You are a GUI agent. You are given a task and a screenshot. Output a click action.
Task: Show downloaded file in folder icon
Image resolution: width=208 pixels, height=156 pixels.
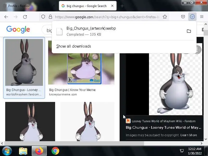[x=189, y=31]
